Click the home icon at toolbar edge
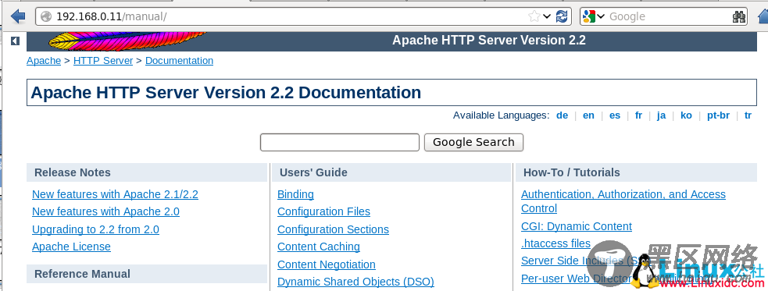This screenshot has width=768, height=291. coord(763,16)
